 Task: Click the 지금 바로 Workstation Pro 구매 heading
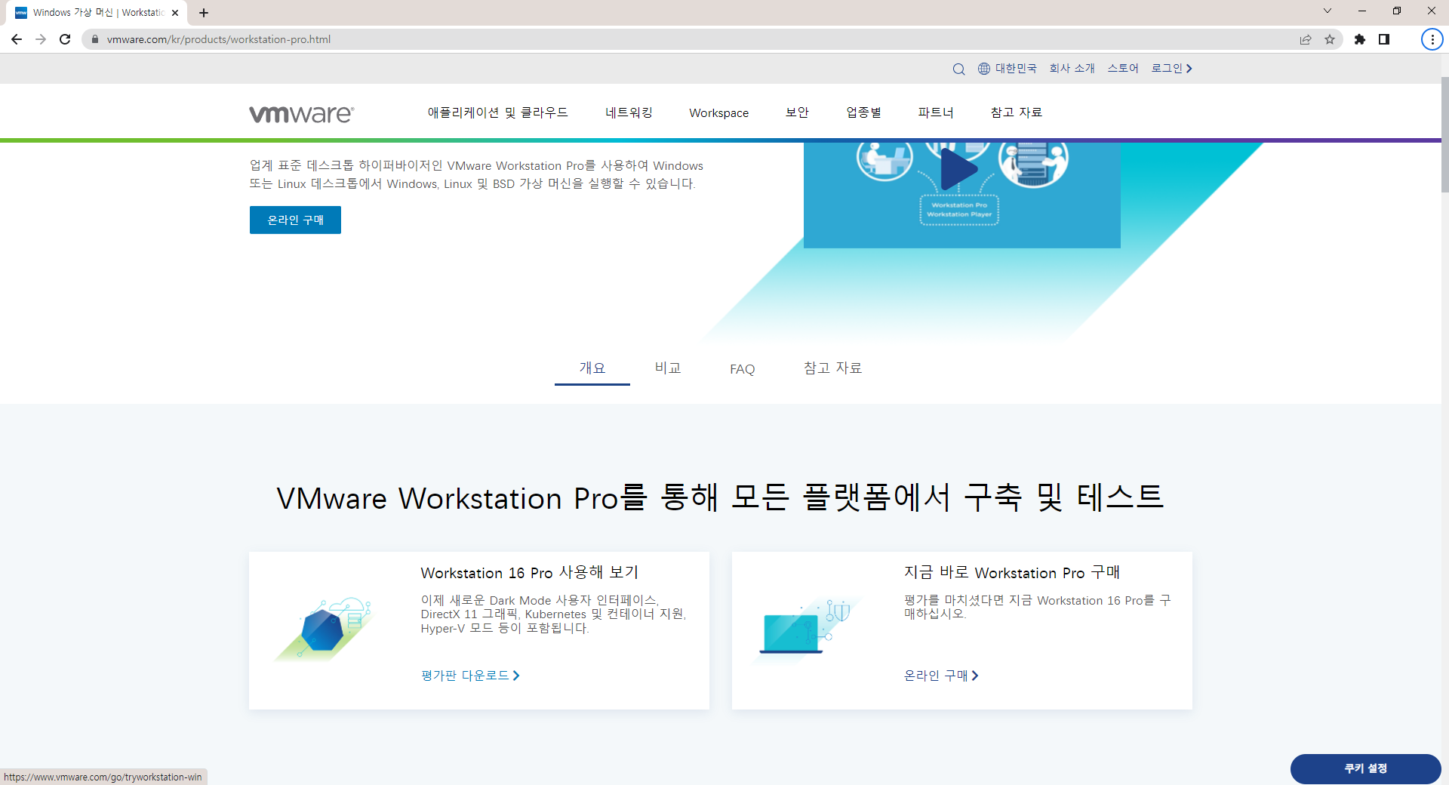(1012, 573)
